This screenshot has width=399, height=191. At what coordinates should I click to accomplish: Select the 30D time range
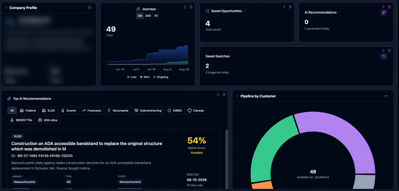[x=148, y=16]
